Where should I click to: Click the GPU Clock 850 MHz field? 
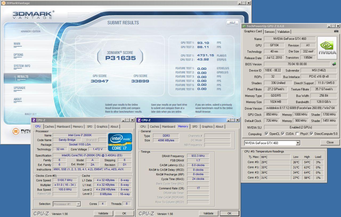[x=272, y=114]
